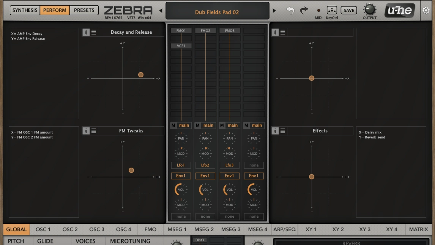The width and height of the screenshot is (435, 245).
Task: Click the SAVE button
Action: pyautogui.click(x=348, y=11)
